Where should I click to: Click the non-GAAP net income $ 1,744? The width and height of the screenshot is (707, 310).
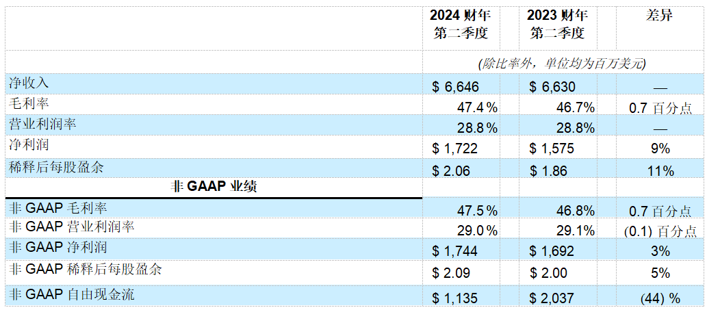[x=456, y=251]
